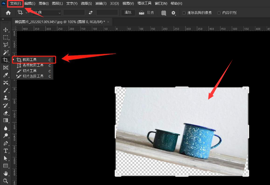Select the Hand tool
Image resolution: width=270 pixels, height=185 pixels.
coord(6,173)
